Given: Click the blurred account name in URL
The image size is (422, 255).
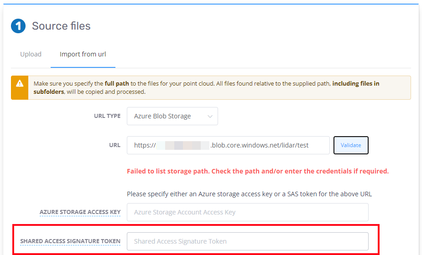Looking at the screenshot, I should [183, 145].
